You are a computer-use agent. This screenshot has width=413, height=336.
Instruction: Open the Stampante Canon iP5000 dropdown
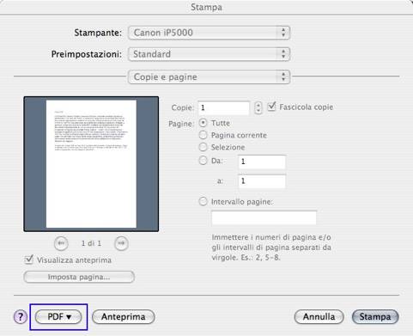210,33
